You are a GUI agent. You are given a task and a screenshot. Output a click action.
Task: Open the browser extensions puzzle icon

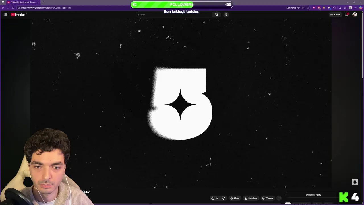coord(334,8)
